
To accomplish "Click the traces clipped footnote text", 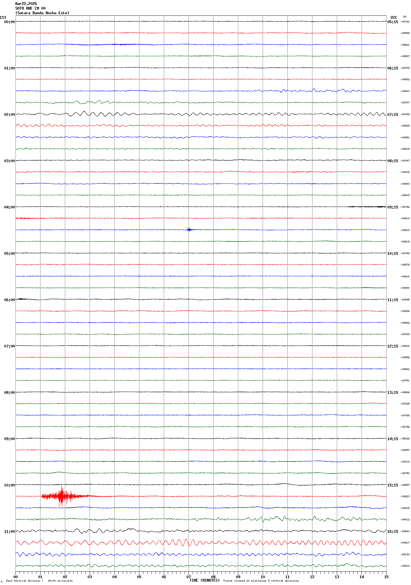I will point(261,581).
